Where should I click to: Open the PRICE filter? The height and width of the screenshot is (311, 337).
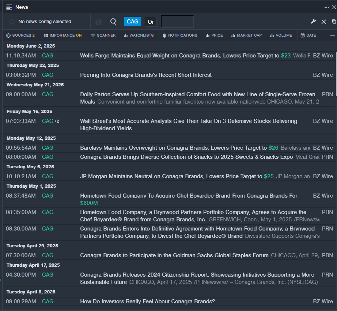point(214,35)
